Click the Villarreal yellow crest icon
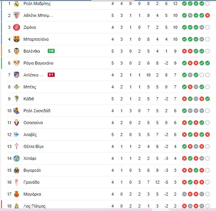This screenshot has width=216, height=211. coord(17,170)
